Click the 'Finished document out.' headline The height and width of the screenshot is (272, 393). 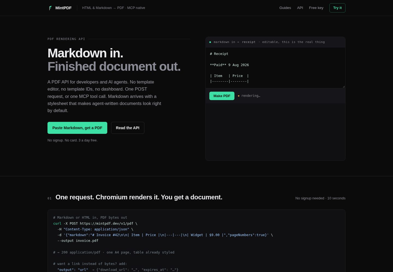pos(114,66)
